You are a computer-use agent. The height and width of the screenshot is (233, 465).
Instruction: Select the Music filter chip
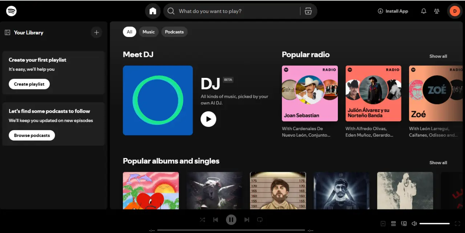pos(149,32)
